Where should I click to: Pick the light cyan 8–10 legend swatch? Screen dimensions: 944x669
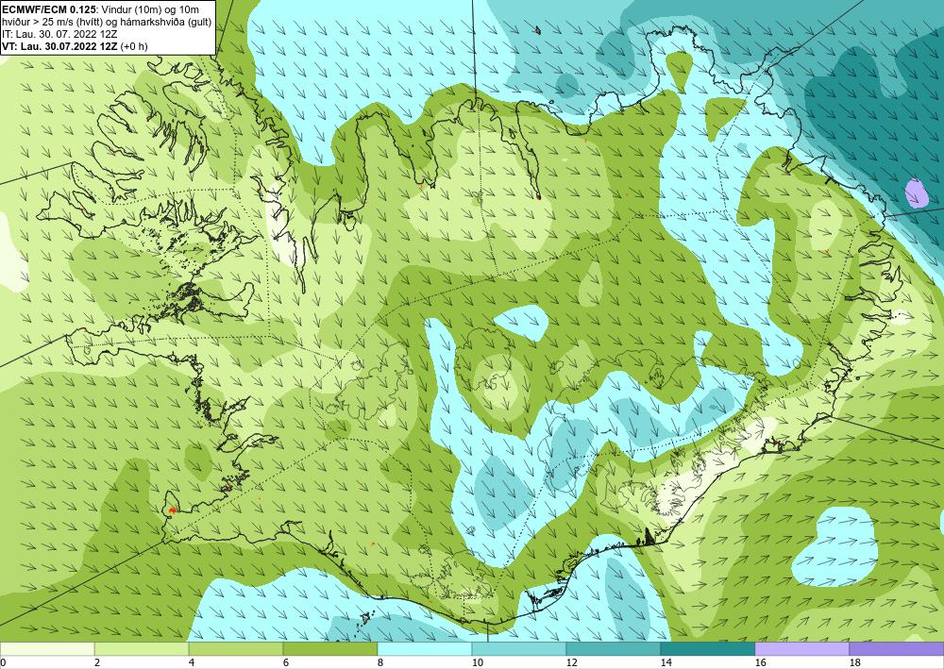pos(425,648)
